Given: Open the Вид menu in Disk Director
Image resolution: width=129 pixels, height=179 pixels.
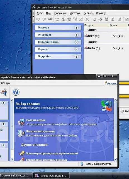Looking at the screenshot, I should pyautogui.click(x=48, y=13).
